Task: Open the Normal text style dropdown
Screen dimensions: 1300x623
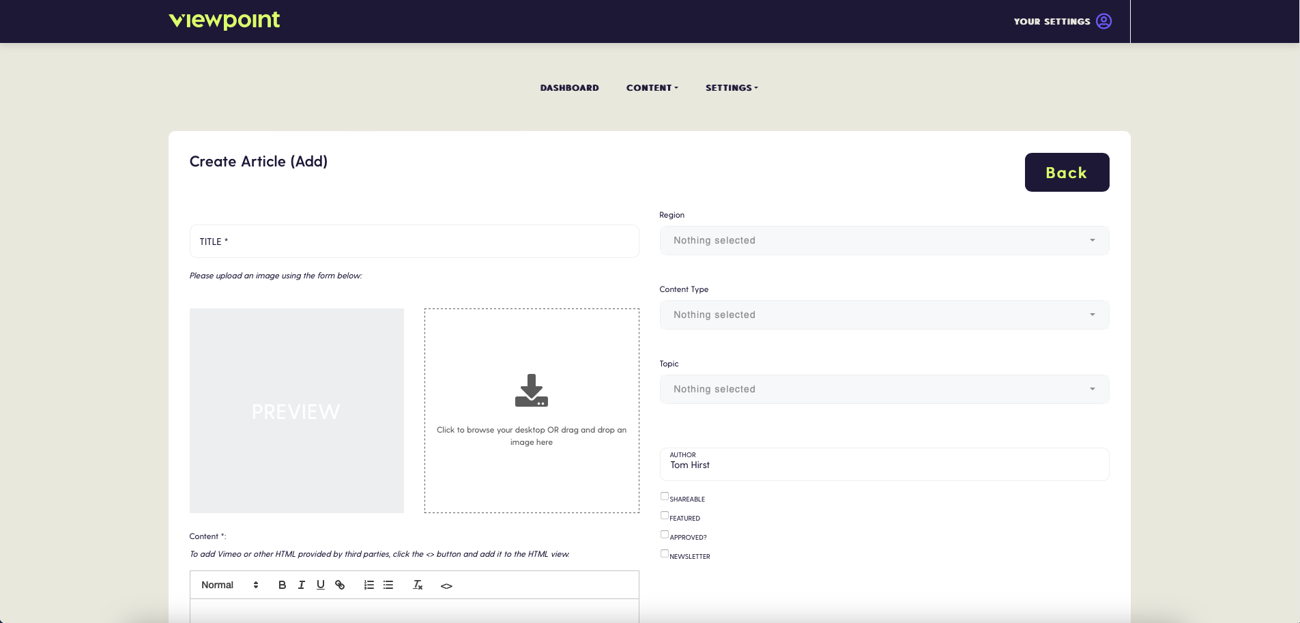Action: (x=230, y=585)
